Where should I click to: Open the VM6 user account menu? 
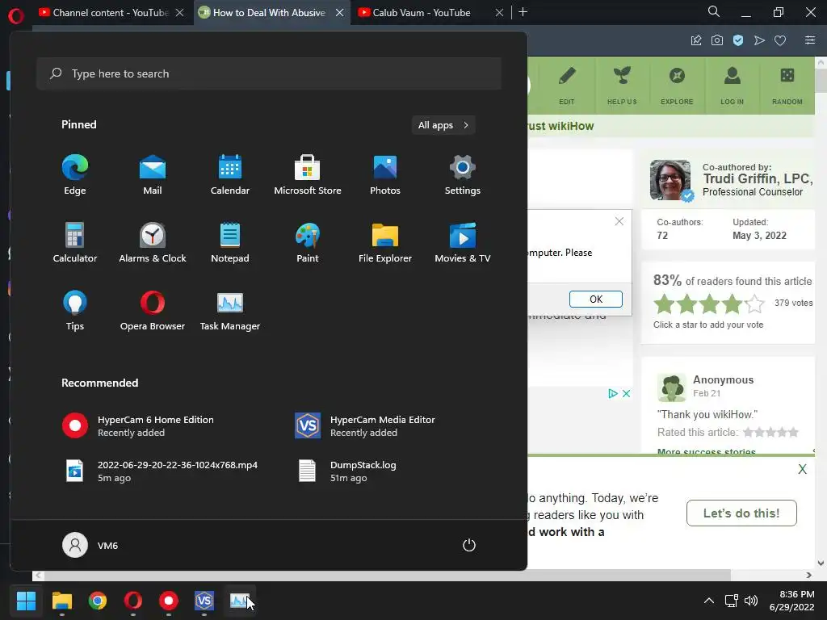[x=90, y=545]
